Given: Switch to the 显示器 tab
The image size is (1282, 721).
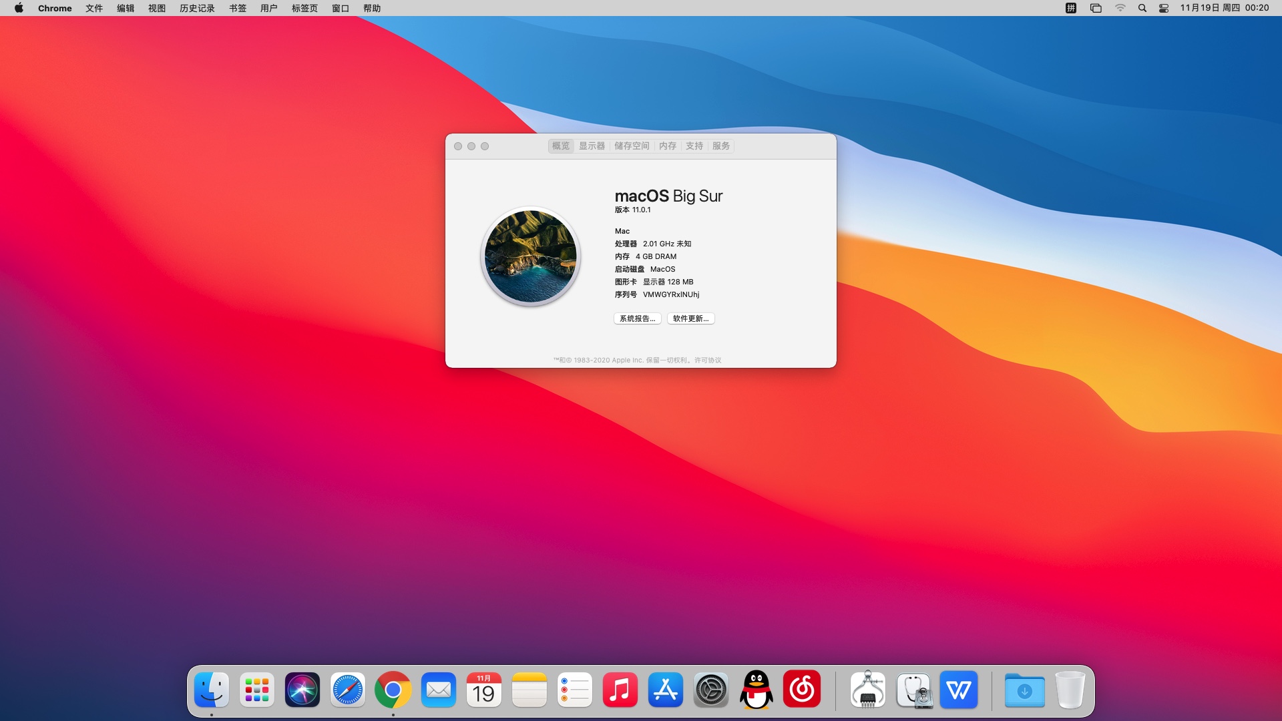Looking at the screenshot, I should 592,146.
